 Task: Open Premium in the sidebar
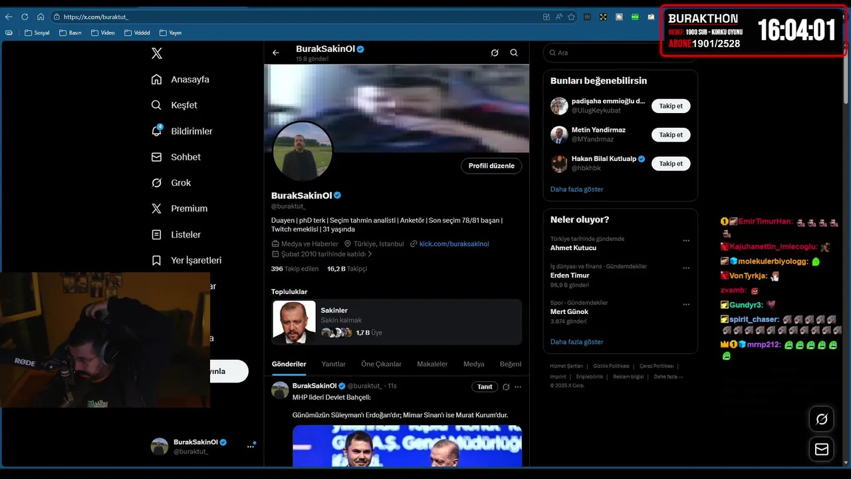[180, 208]
